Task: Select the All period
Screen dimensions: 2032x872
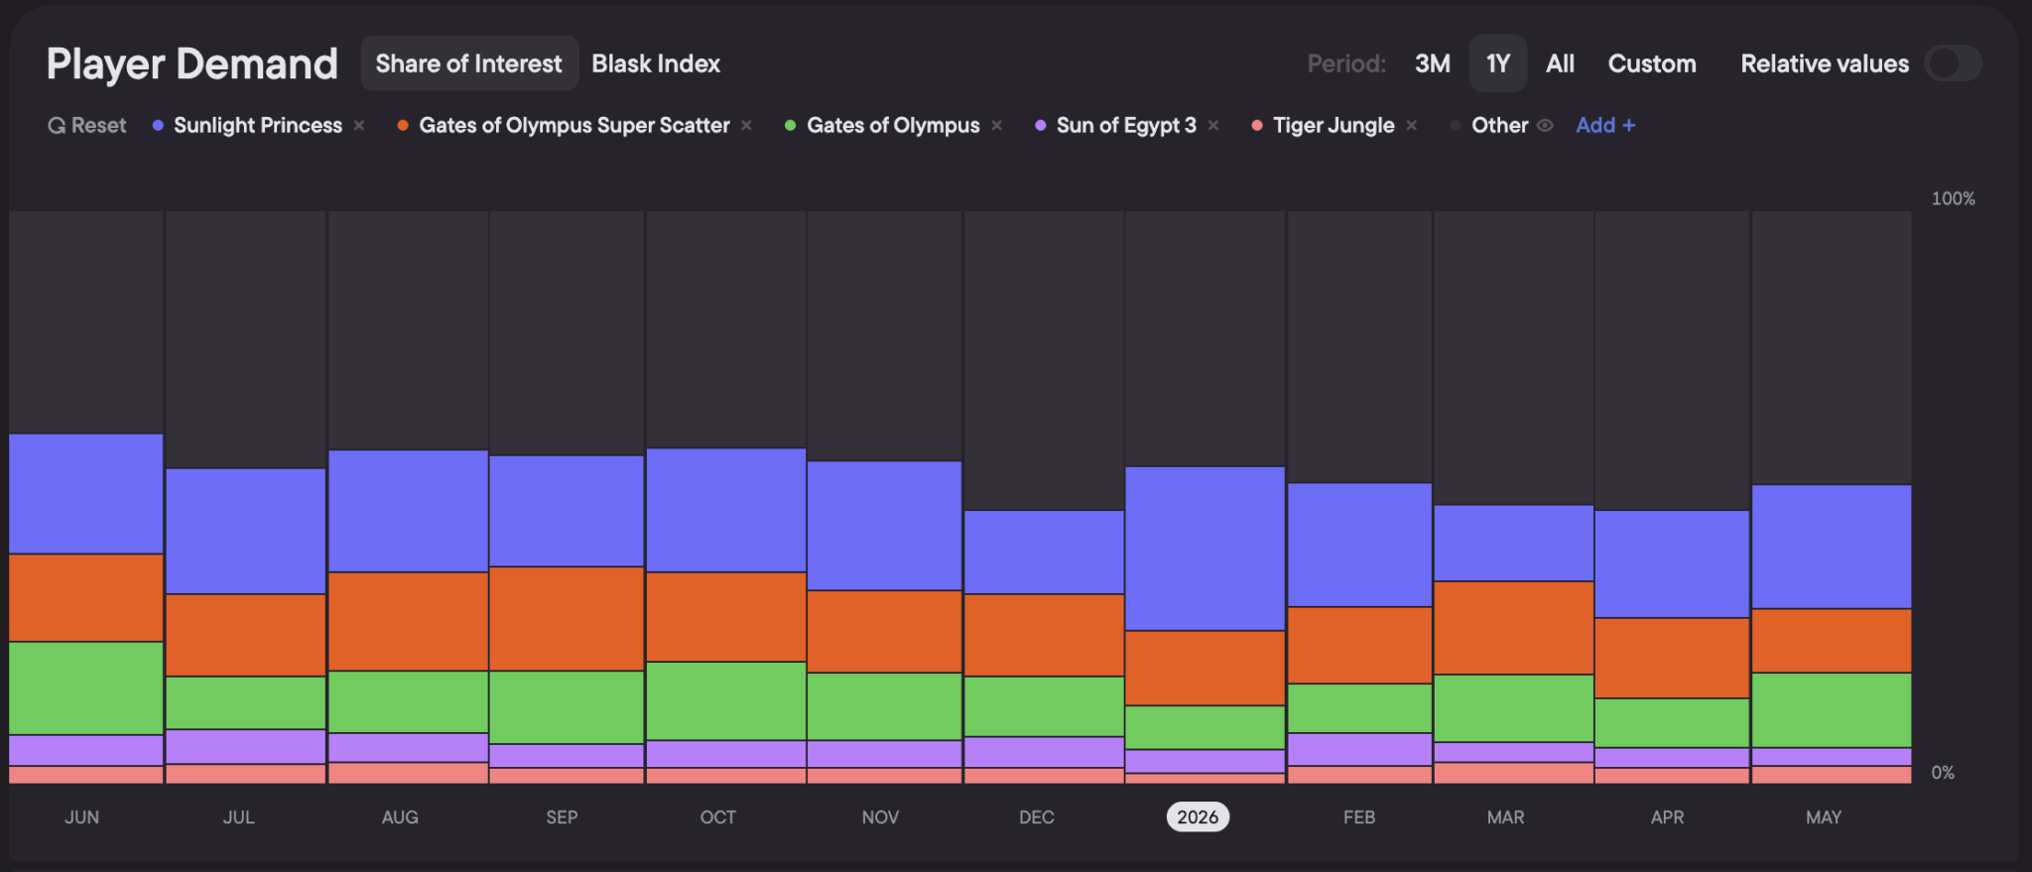Action: click(x=1560, y=63)
